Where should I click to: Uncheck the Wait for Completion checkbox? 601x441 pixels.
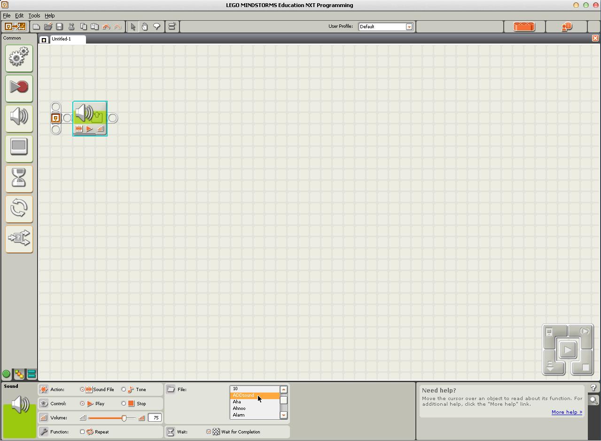(x=209, y=432)
